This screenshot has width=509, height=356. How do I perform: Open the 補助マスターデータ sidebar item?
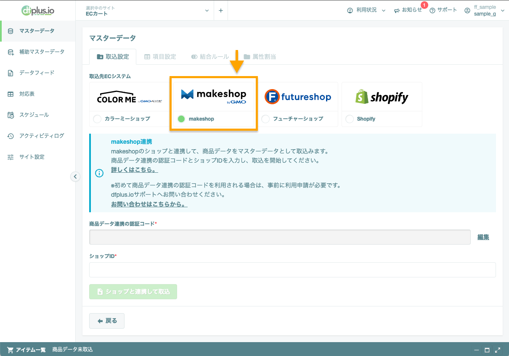coord(38,52)
